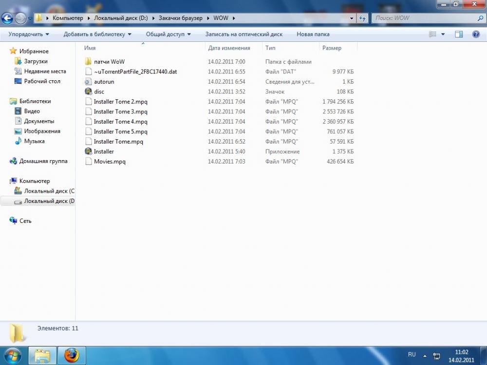Open Загрузки in the navigation pane
Screen dimensions: 487x365
pos(36,61)
